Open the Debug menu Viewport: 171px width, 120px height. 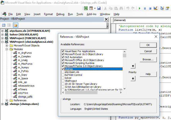pyautogui.click(x=60, y=14)
